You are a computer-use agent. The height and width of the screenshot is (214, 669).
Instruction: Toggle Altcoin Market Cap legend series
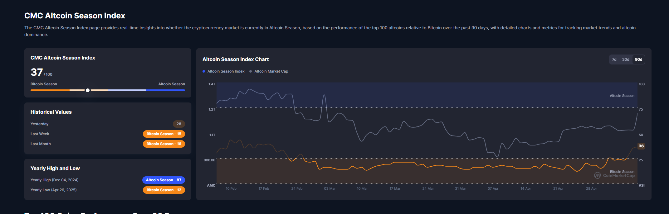pos(269,71)
